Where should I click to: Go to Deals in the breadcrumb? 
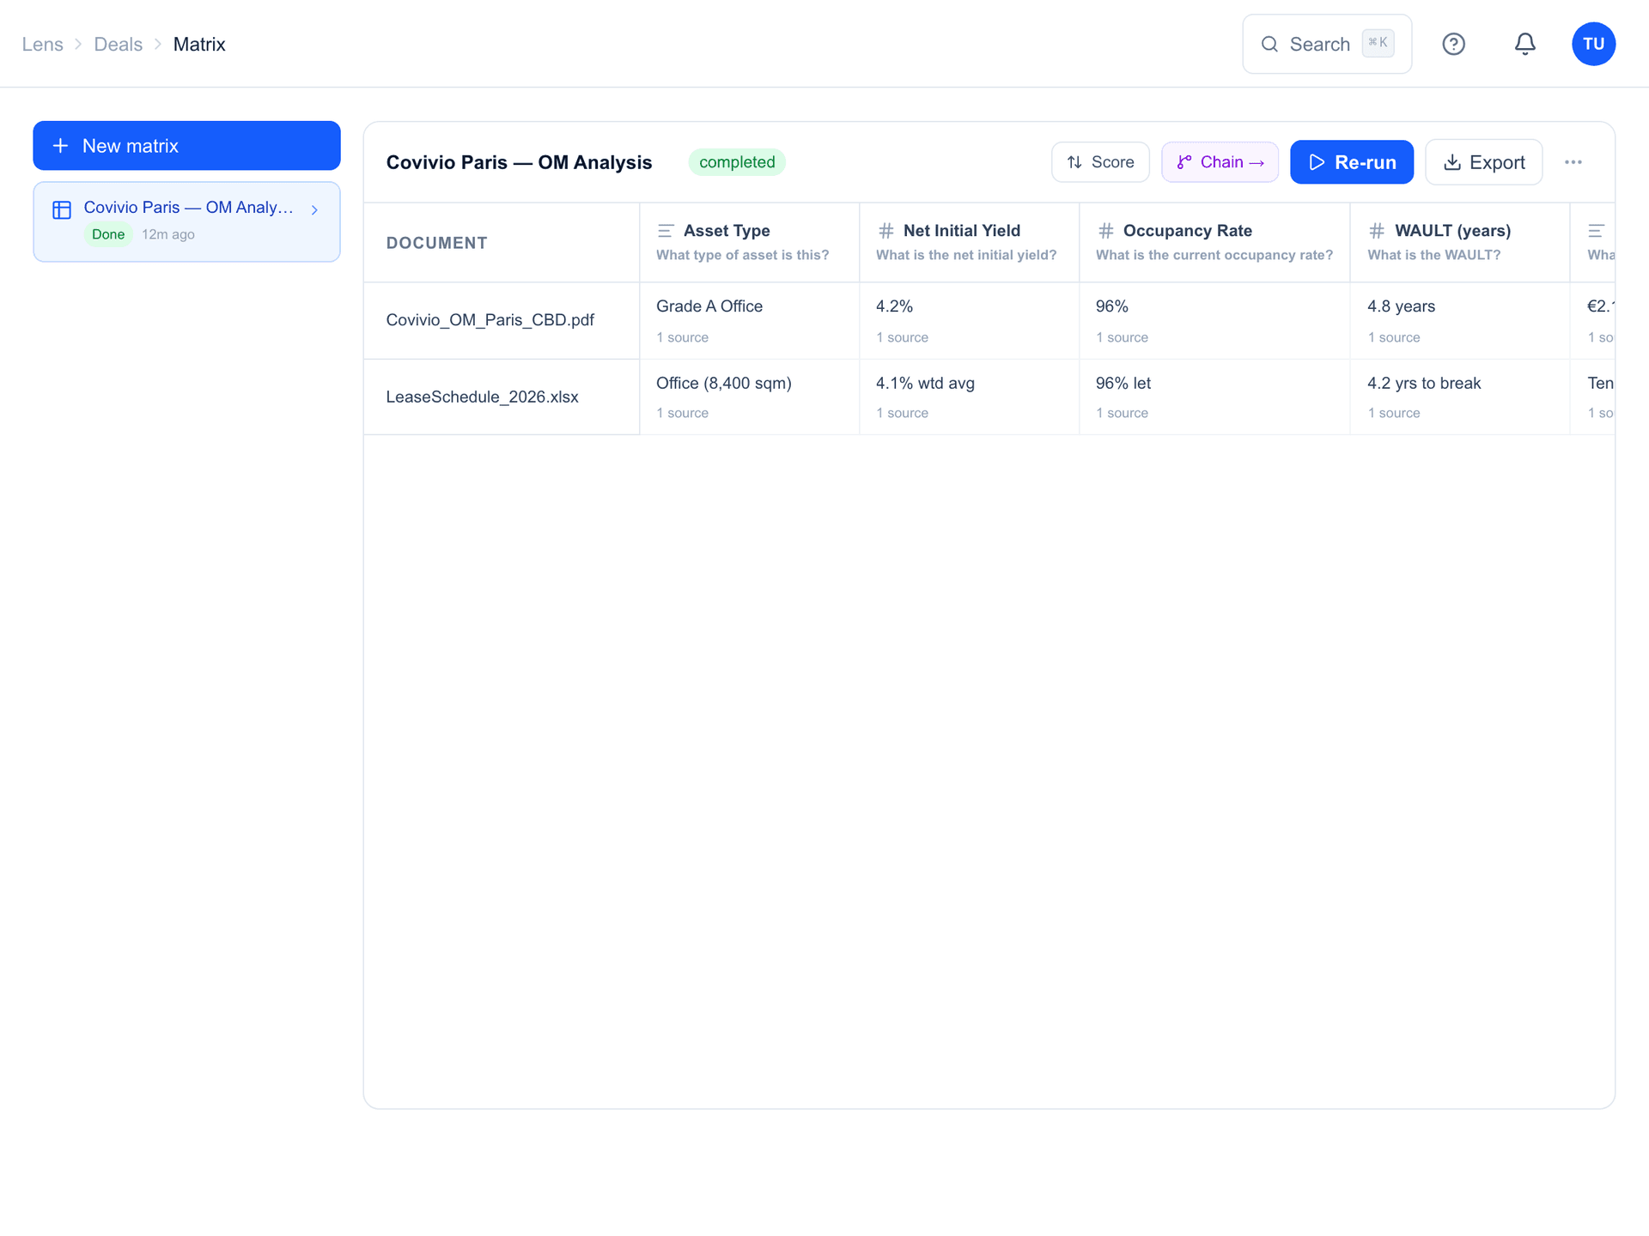pos(118,45)
